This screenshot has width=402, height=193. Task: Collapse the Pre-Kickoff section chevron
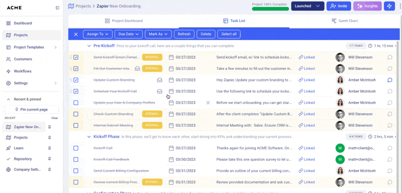pos(89,46)
